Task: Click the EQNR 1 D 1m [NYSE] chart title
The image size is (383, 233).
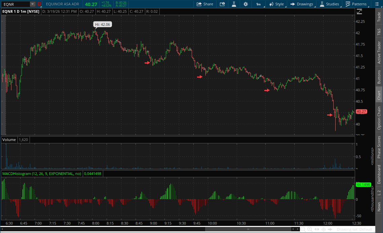Action: click(x=21, y=11)
